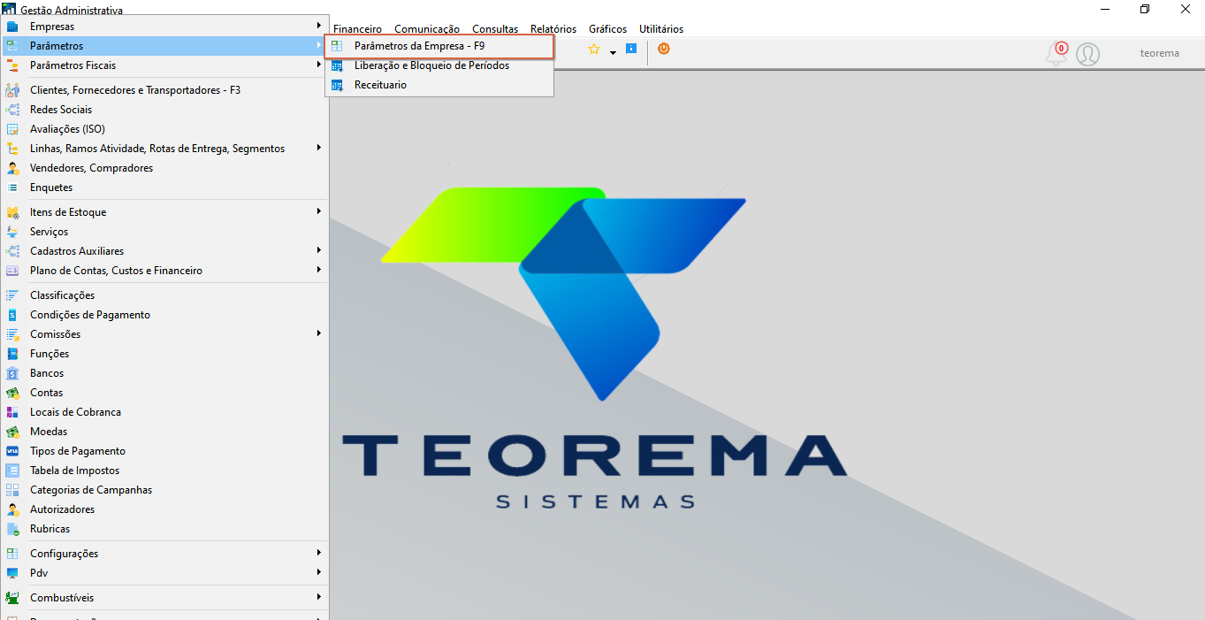
Task: Choose Enquetes from the menu
Action: (x=164, y=188)
